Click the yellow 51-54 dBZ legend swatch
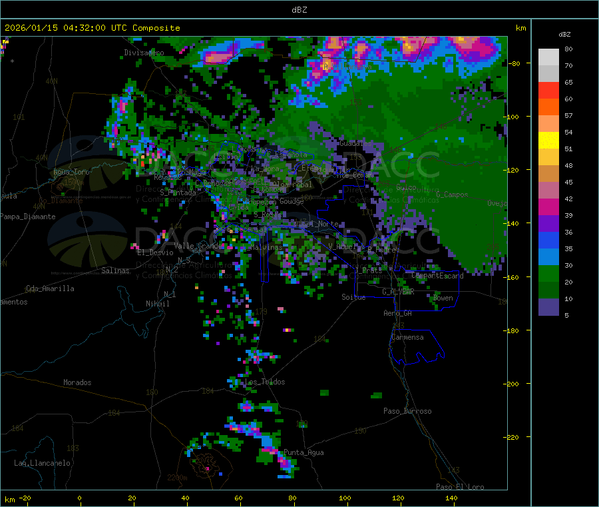The image size is (599, 507). (548, 141)
